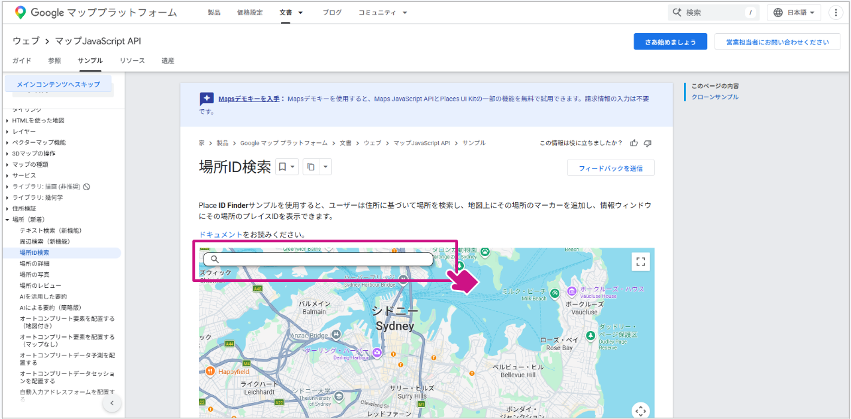Toggle the map fullscreen button

coord(640,261)
